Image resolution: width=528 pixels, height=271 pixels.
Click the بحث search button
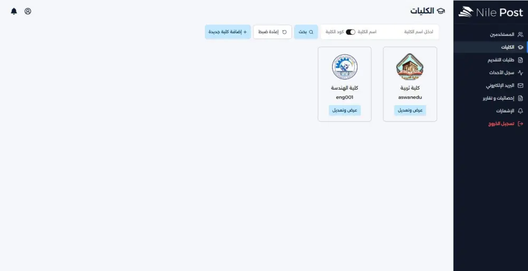click(x=306, y=32)
